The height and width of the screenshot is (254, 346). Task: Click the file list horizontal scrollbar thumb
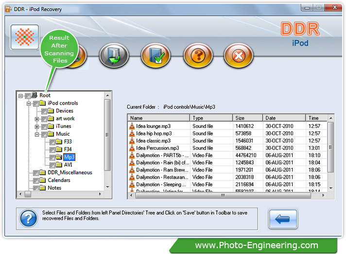(223, 195)
